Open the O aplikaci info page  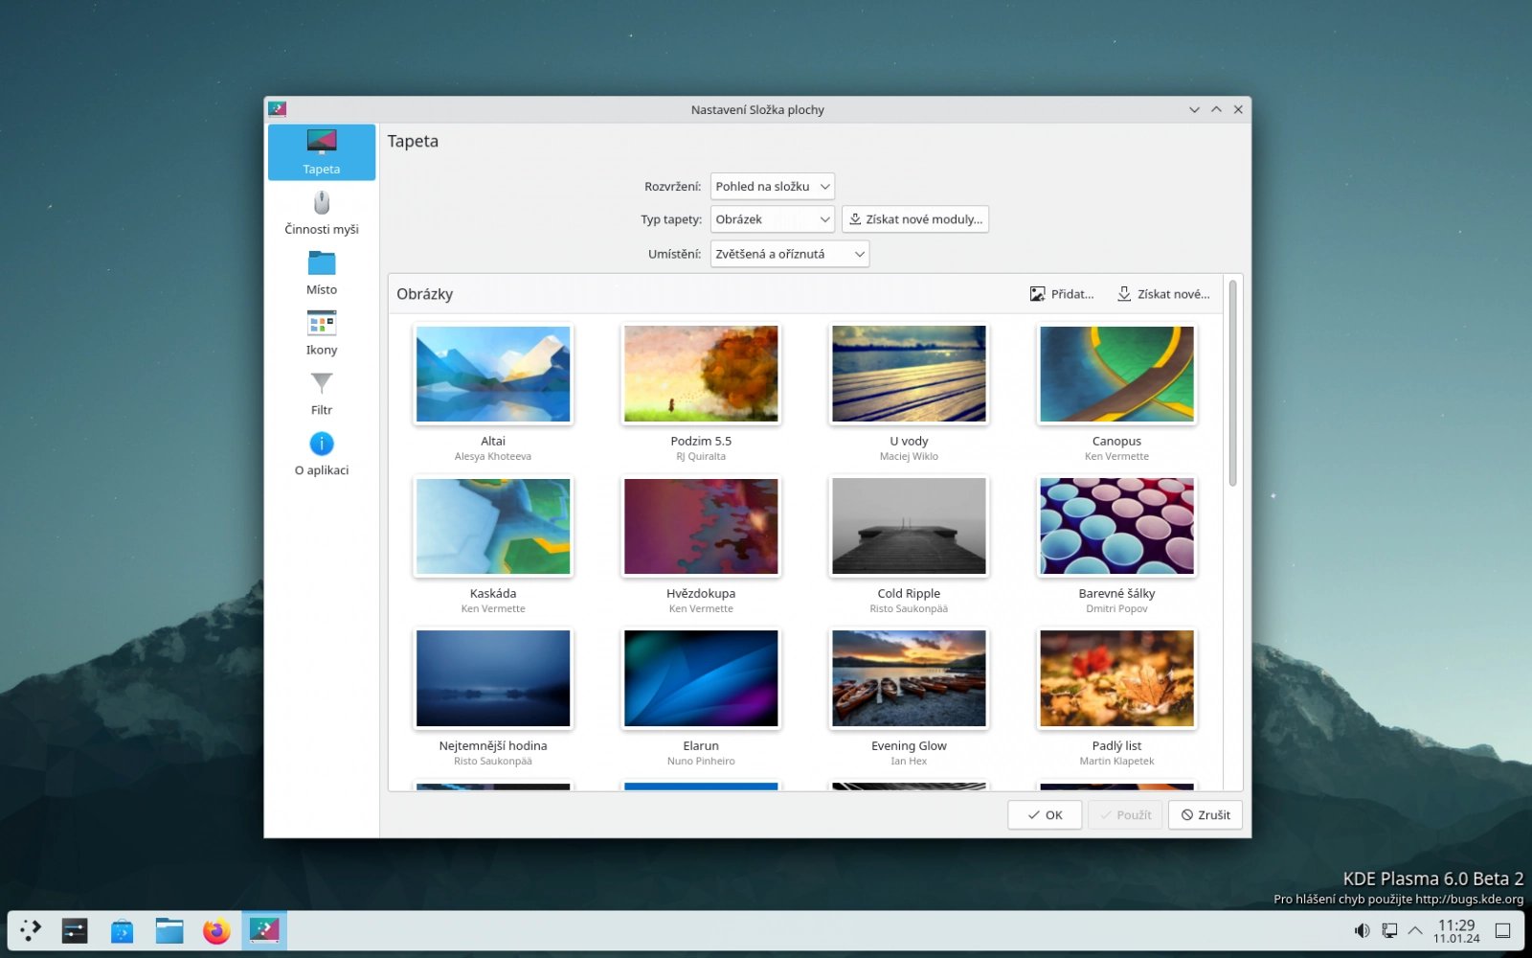coord(321,453)
